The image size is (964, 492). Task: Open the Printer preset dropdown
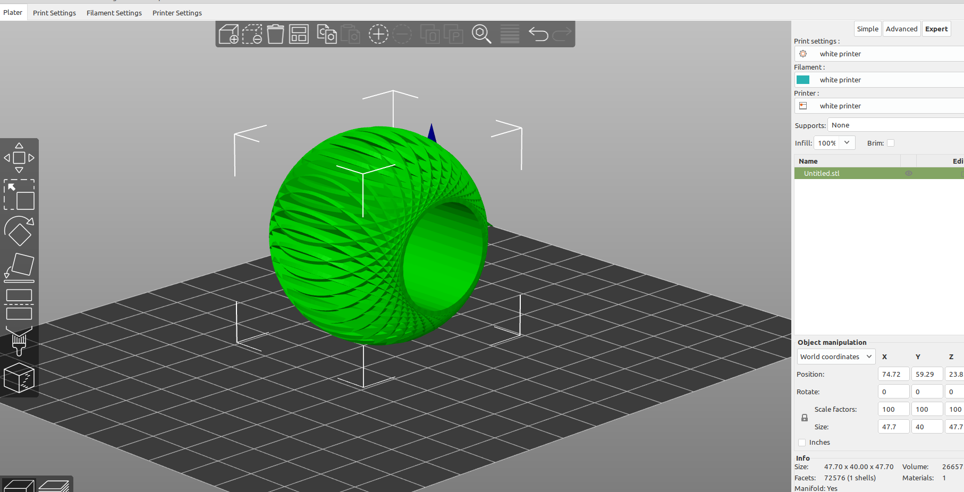tap(880, 106)
